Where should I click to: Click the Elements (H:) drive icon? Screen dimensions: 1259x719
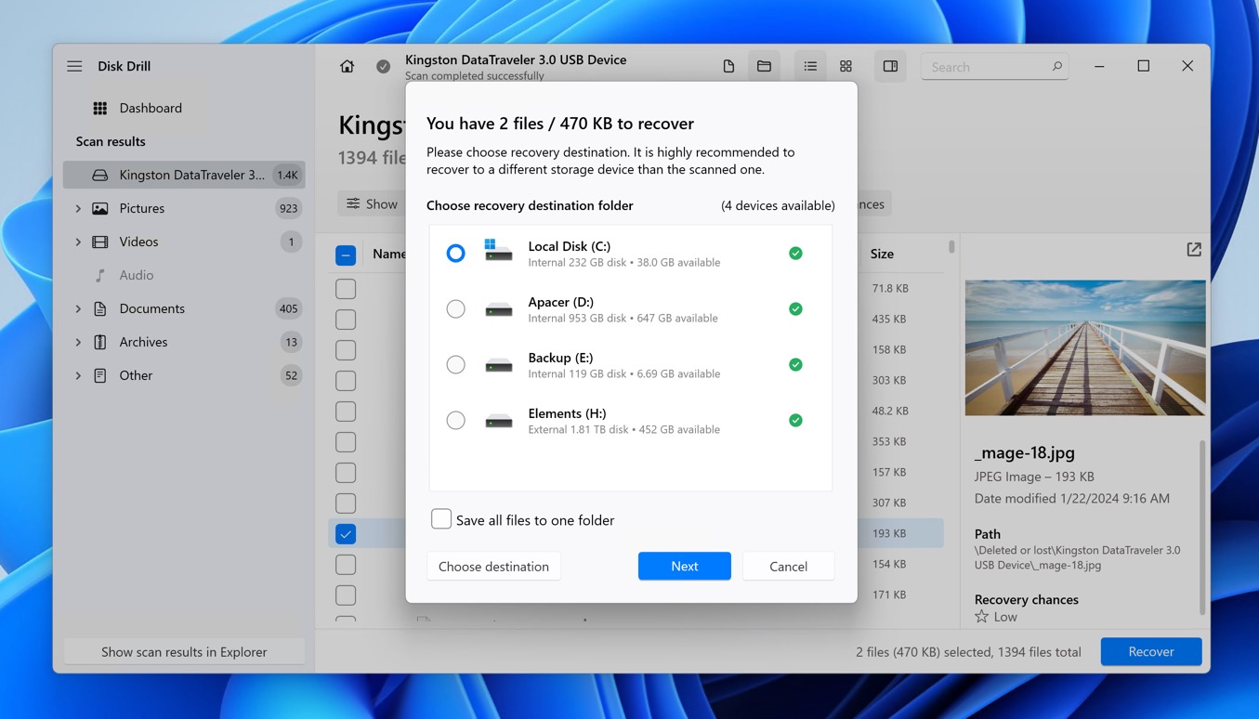pyautogui.click(x=498, y=421)
